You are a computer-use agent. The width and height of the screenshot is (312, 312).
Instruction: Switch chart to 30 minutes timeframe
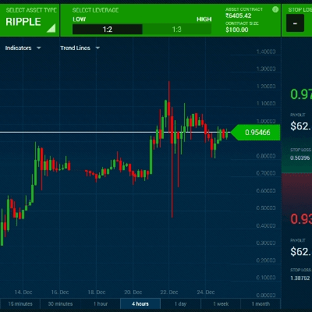(60, 303)
